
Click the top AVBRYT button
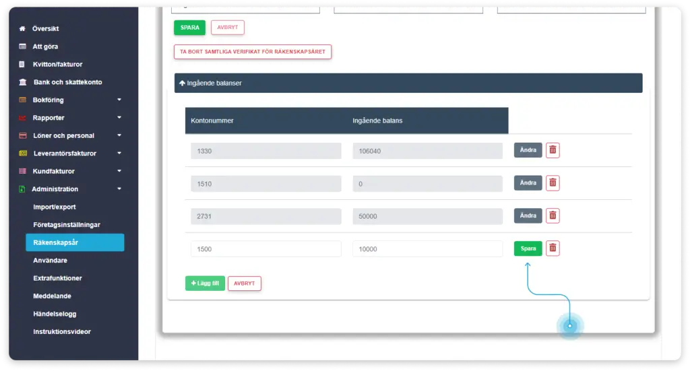228,28
